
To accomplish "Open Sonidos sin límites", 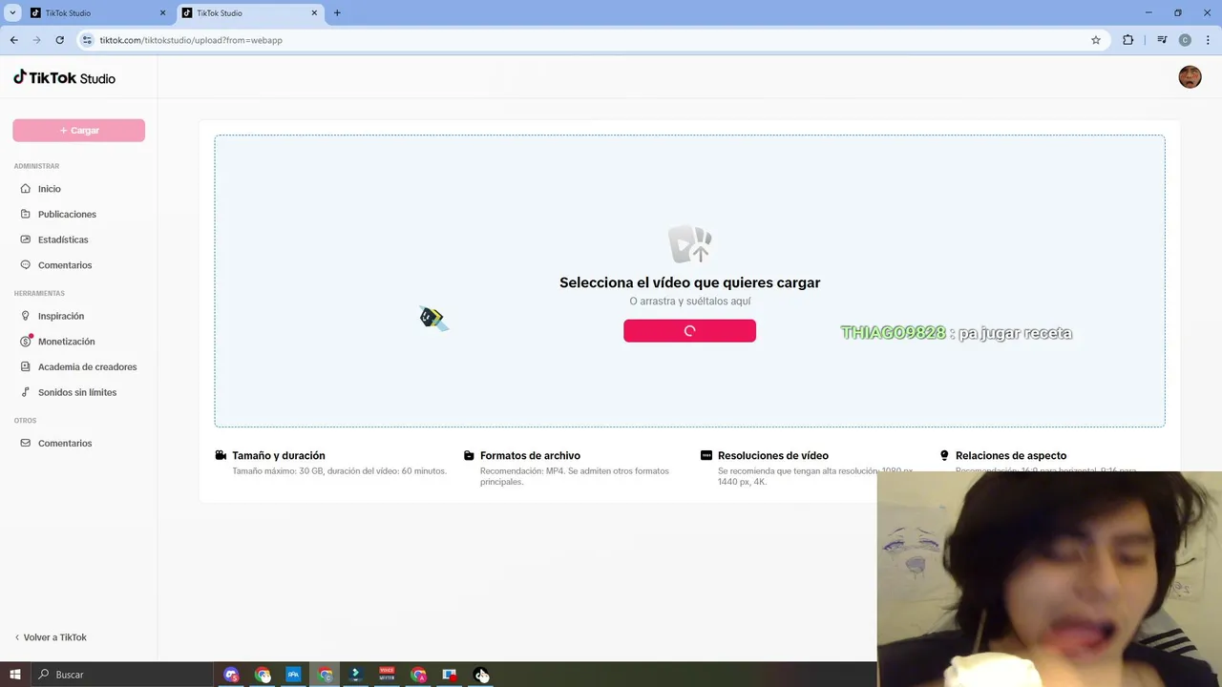I will click(78, 392).
